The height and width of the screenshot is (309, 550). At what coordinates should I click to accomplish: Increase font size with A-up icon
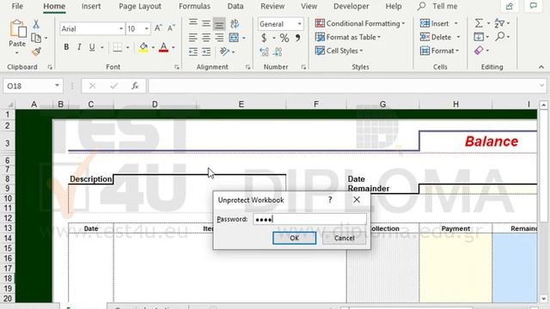click(158, 28)
